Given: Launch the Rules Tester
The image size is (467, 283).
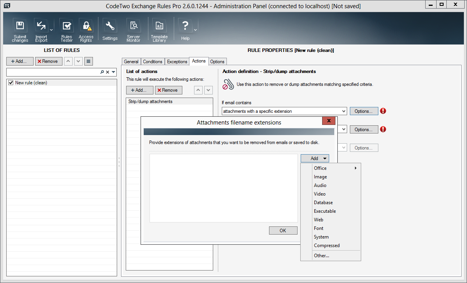Looking at the screenshot, I should tap(67, 27).
